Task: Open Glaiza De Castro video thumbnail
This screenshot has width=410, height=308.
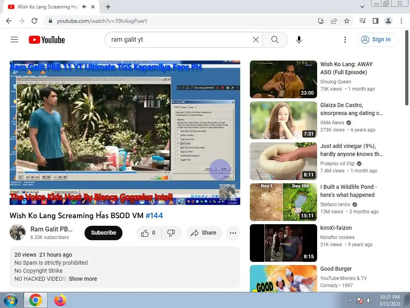Action: tap(283, 120)
